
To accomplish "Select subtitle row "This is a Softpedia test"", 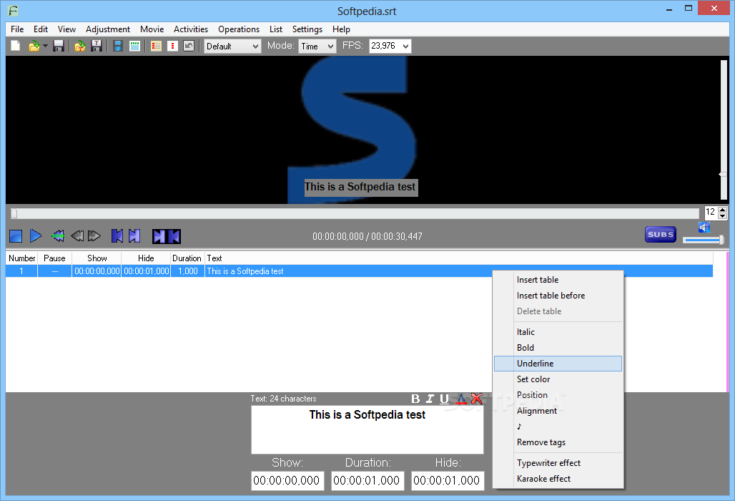I will click(x=359, y=271).
